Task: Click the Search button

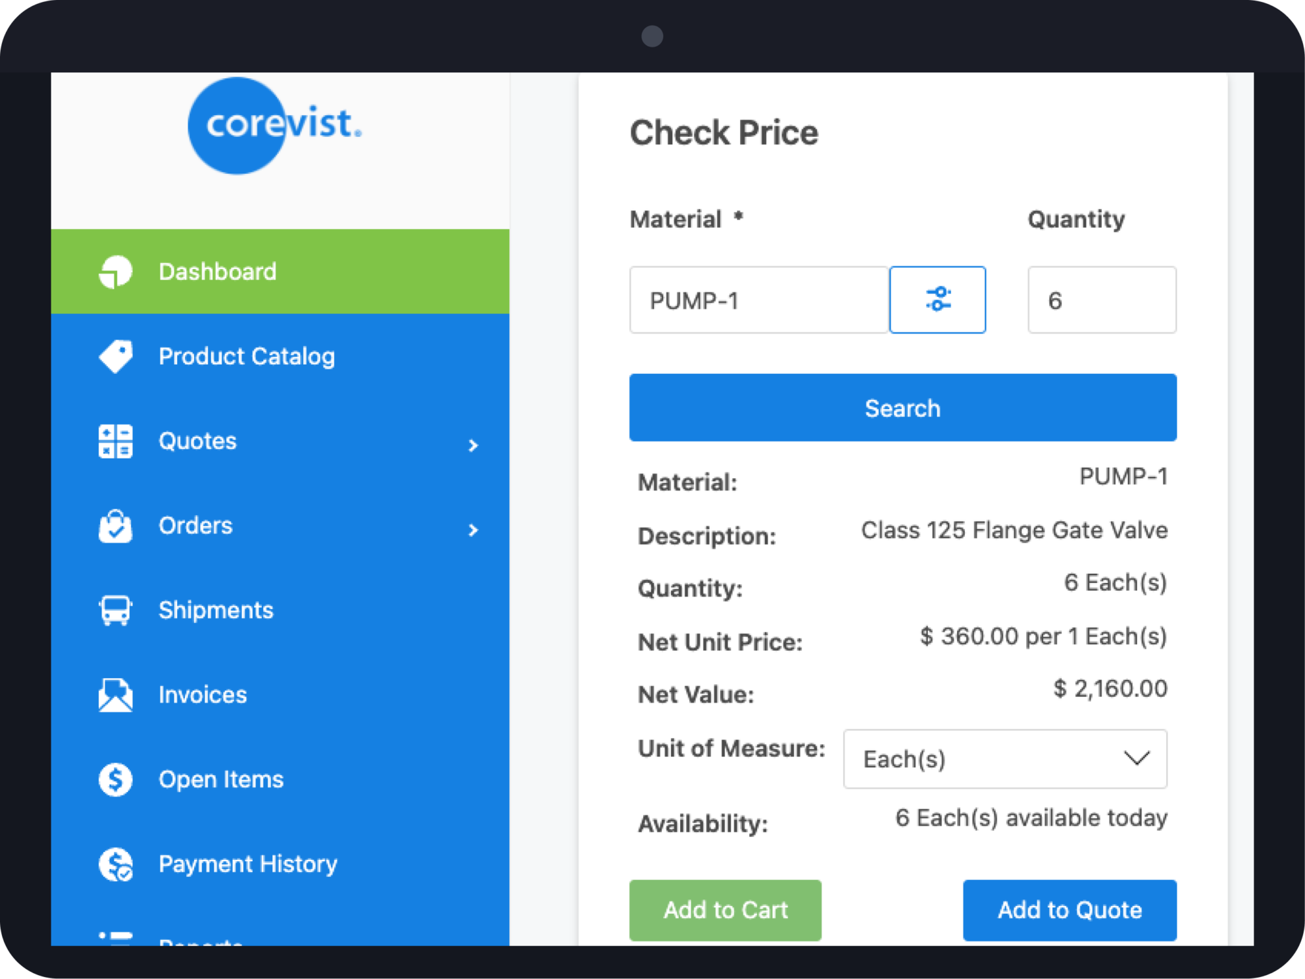Action: [x=902, y=408]
